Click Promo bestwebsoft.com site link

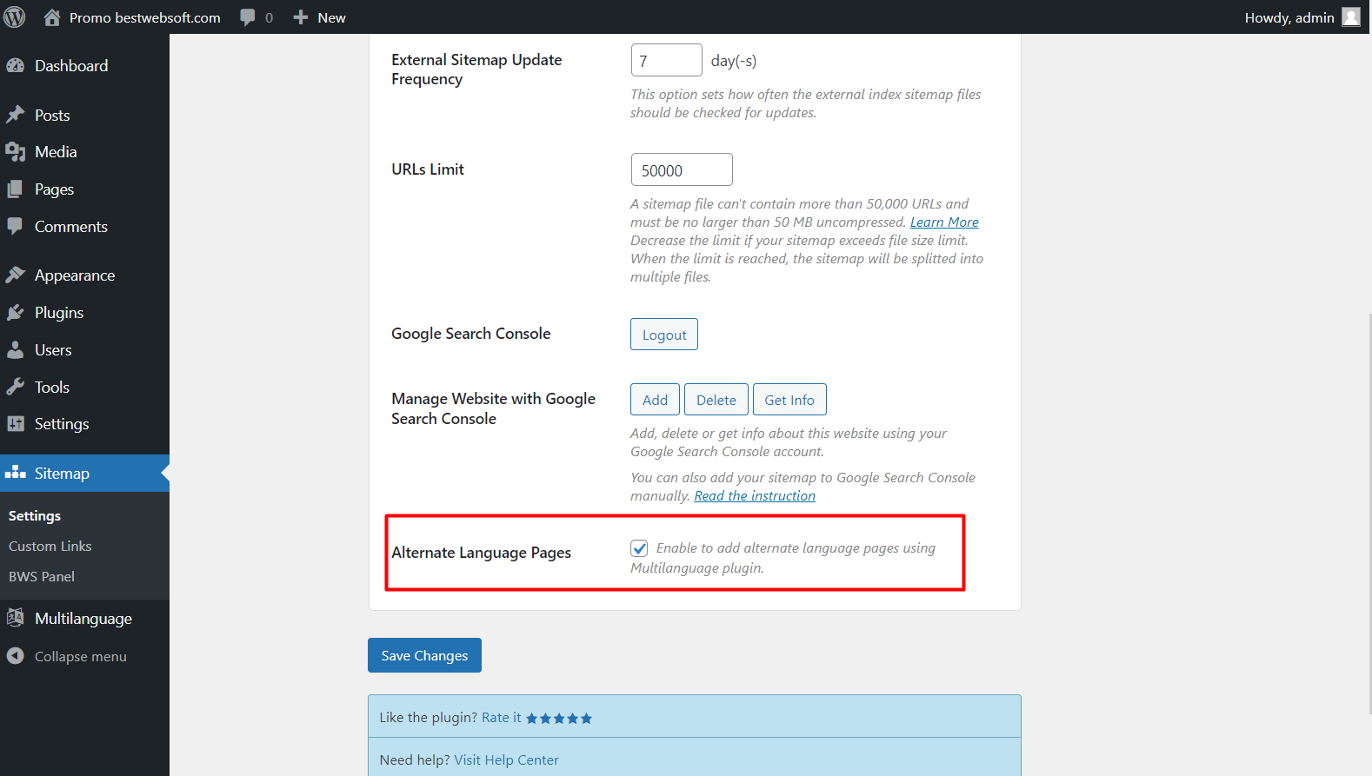tap(145, 17)
